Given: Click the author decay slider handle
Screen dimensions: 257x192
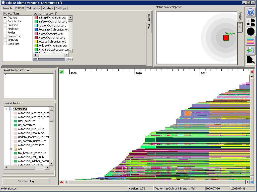Looking at the screenshot, I should (38, 59).
